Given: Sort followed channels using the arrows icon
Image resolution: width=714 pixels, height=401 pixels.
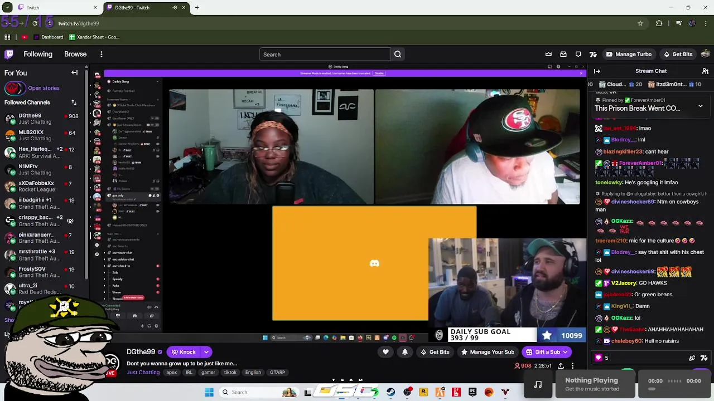Looking at the screenshot, I should click(x=74, y=102).
